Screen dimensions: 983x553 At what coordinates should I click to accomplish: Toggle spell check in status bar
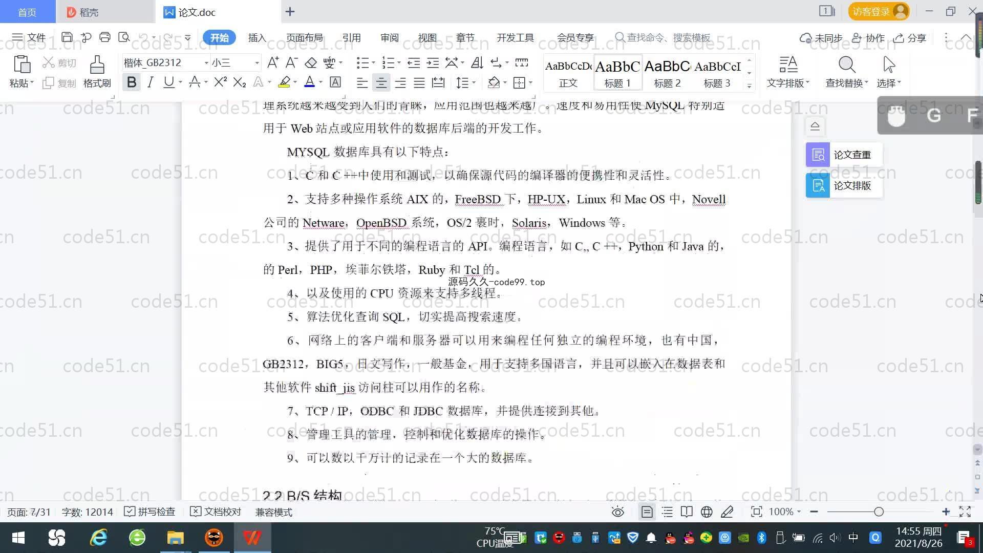[150, 512]
